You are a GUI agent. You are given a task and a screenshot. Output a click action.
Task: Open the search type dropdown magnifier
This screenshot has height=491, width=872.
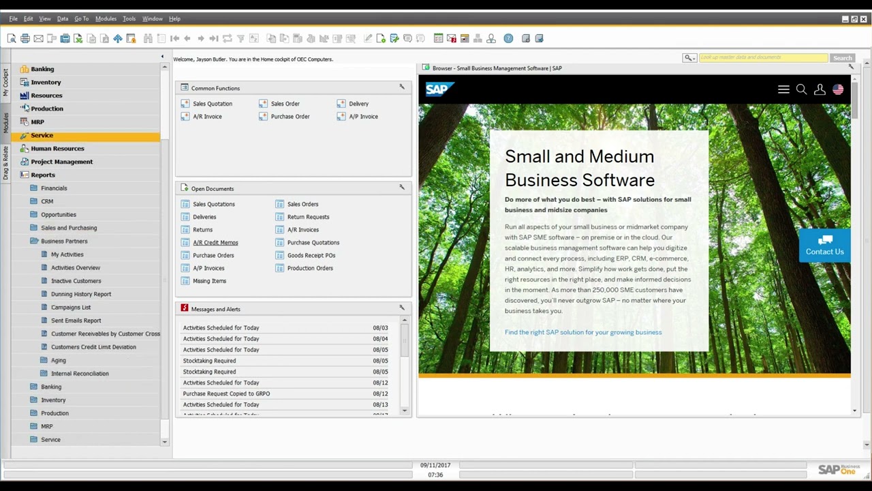click(689, 58)
